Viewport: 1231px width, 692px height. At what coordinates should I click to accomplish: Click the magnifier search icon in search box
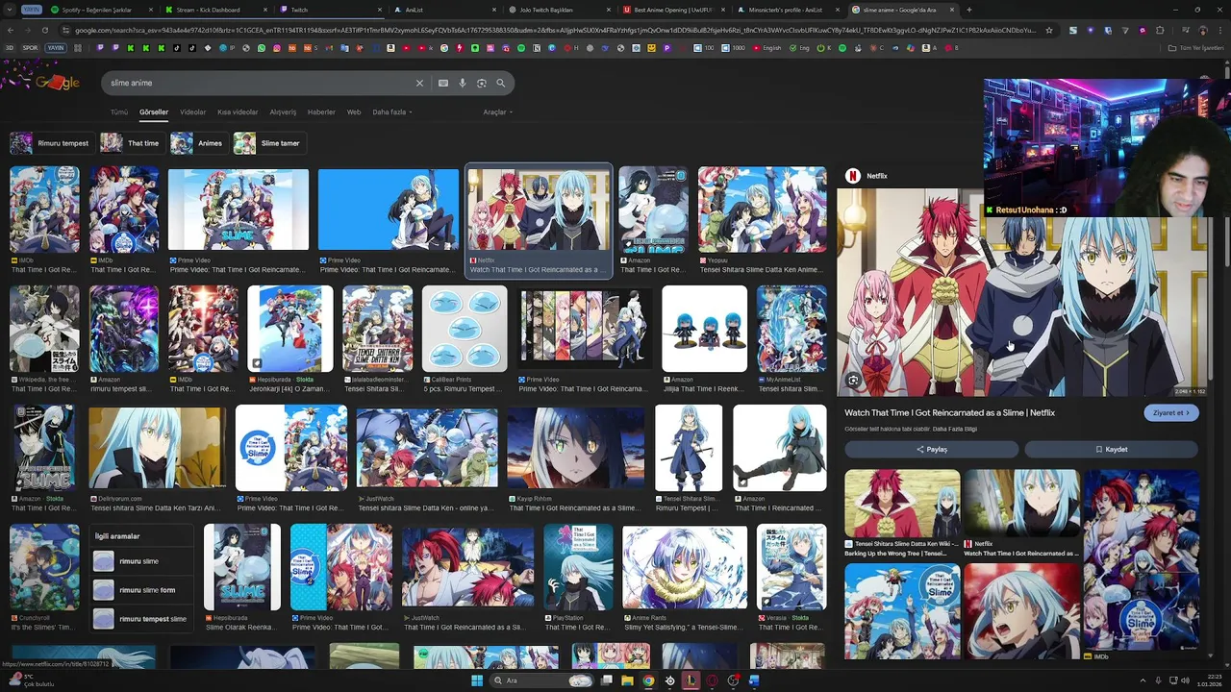[x=501, y=84]
